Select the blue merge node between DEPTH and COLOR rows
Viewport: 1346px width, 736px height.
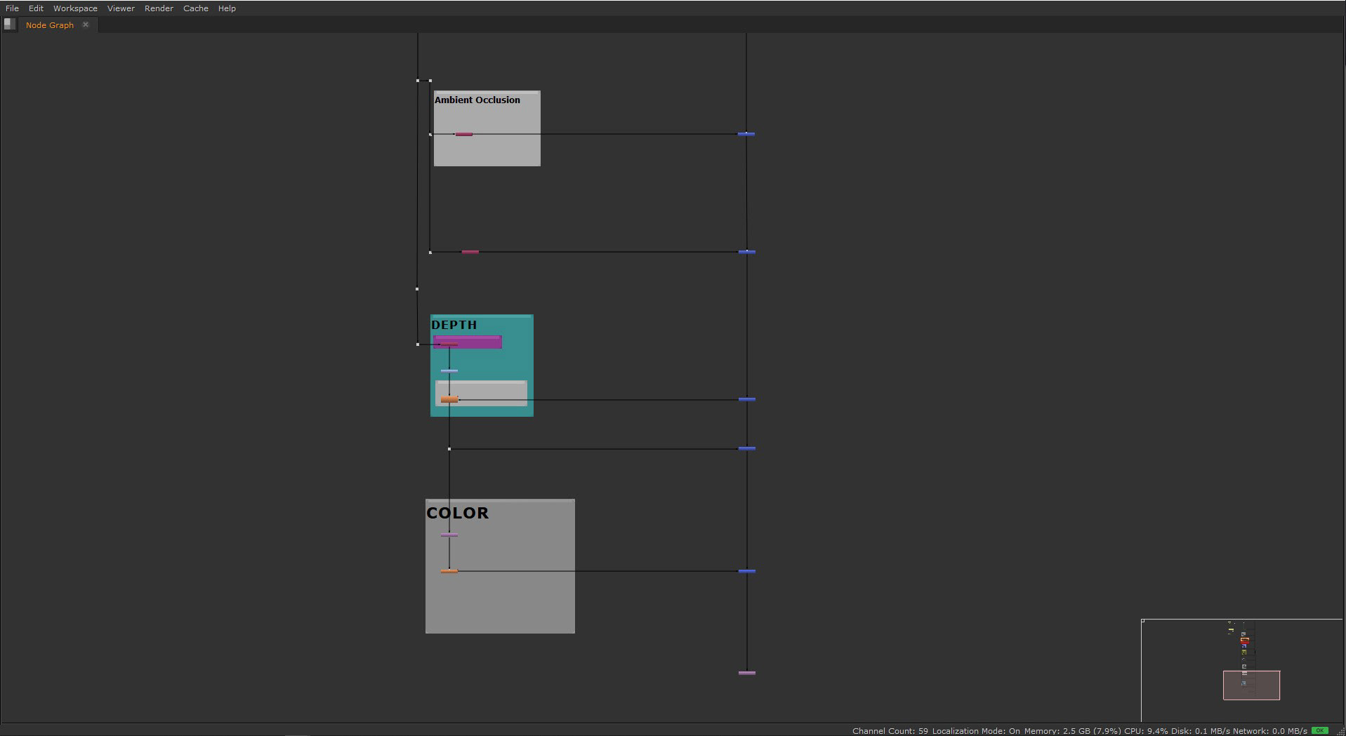pos(747,448)
